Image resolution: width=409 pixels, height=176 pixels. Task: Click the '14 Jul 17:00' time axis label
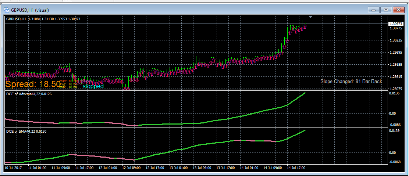tap(296, 168)
